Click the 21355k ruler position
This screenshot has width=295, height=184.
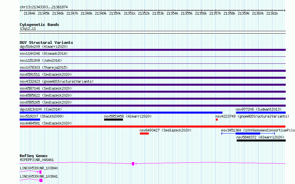(186, 13)
